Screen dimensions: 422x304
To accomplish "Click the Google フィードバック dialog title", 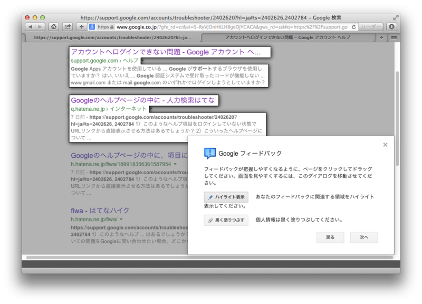I will point(250,154).
